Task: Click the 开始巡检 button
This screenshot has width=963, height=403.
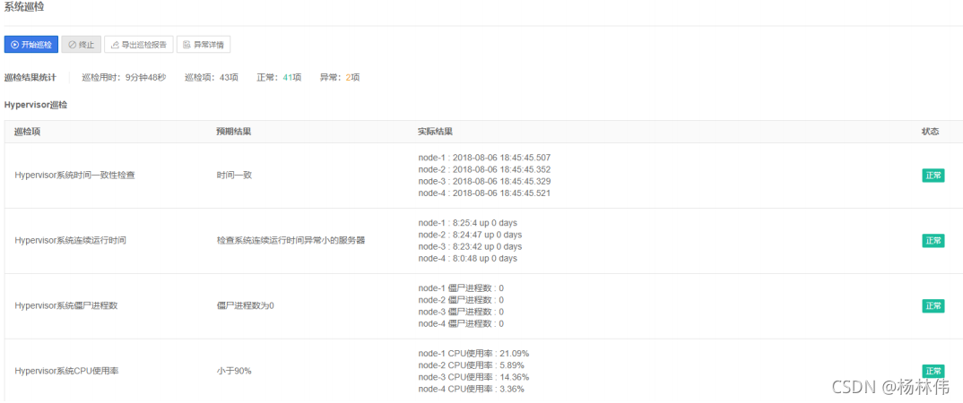Action: click(x=31, y=44)
